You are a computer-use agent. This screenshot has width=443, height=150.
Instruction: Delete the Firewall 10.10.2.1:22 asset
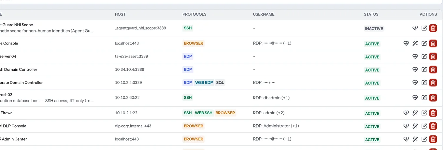(433, 113)
